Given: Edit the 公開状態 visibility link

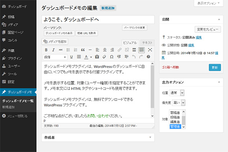Looking at the screenshot, I should coord(191,45).
